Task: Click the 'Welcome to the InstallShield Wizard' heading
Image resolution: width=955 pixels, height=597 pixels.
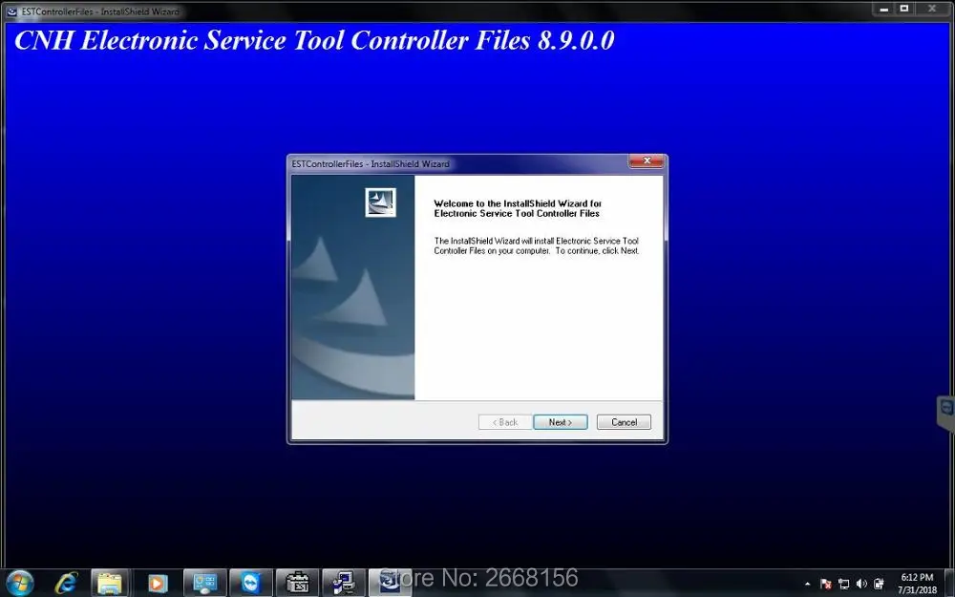Action: (518, 208)
